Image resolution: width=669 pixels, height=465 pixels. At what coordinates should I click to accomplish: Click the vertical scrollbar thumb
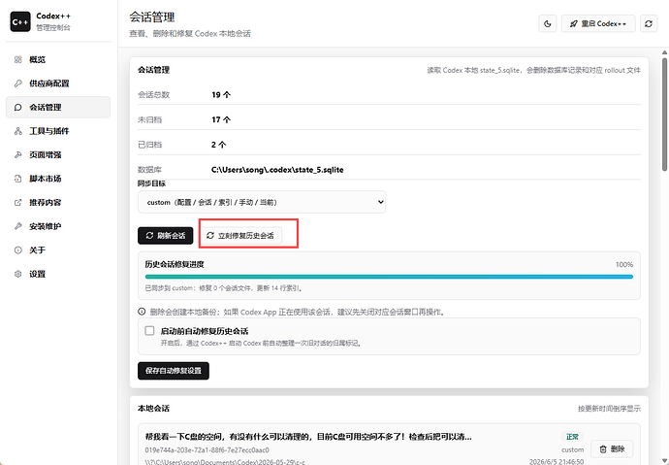[x=664, y=115]
